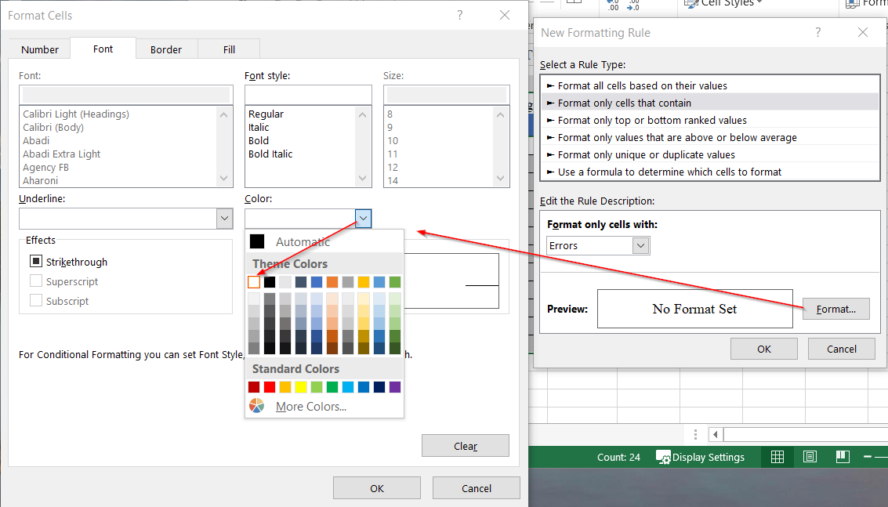This screenshot has height=507, width=888.
Task: Click the Font style input field
Action: (x=308, y=95)
